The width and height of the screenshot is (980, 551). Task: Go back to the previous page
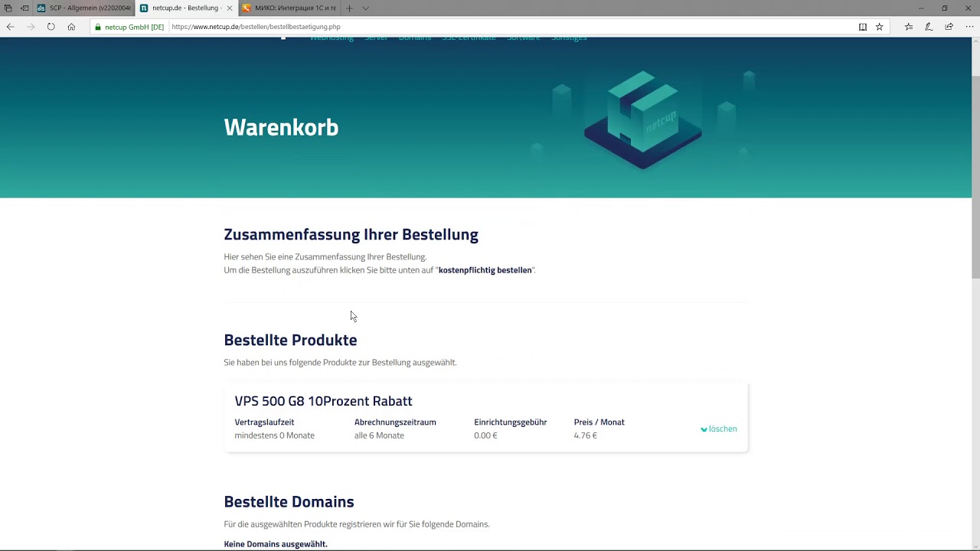click(x=11, y=27)
